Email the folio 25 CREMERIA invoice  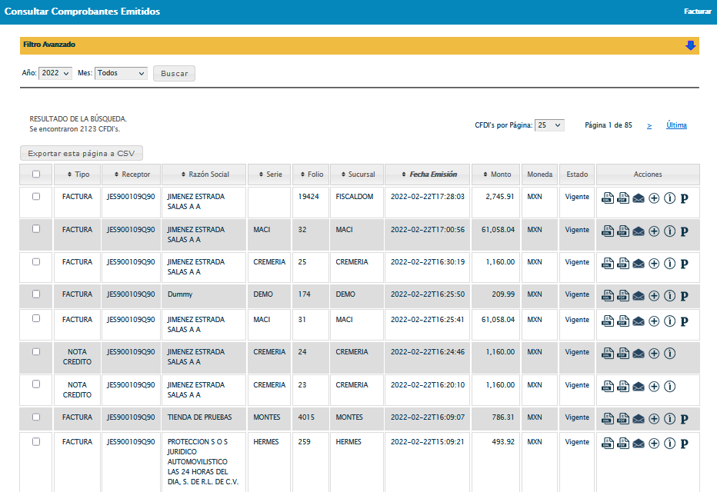(x=639, y=264)
